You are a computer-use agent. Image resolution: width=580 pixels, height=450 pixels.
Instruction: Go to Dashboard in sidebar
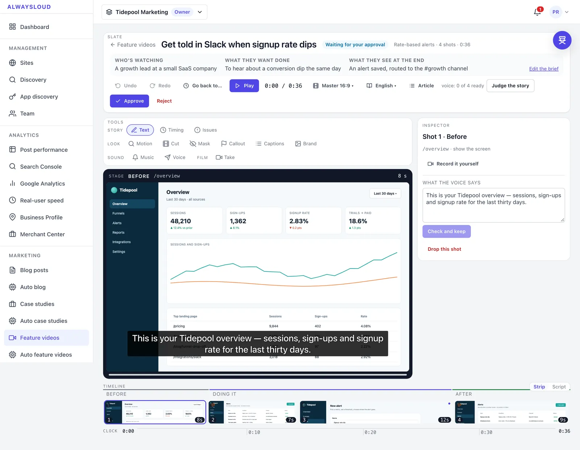point(46,27)
